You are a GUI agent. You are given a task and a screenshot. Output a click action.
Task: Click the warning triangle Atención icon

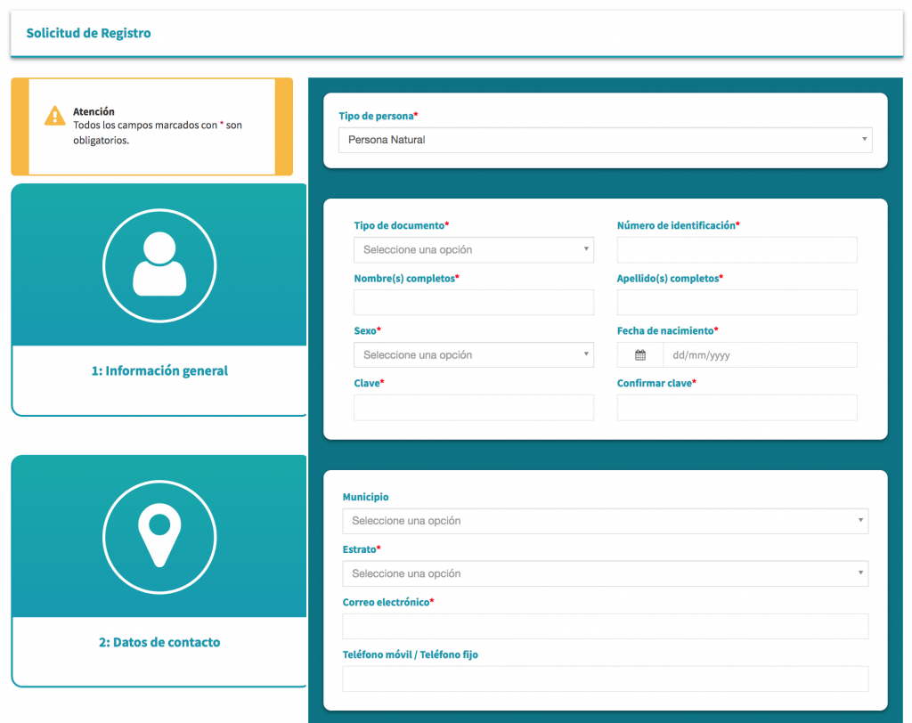pos(55,116)
